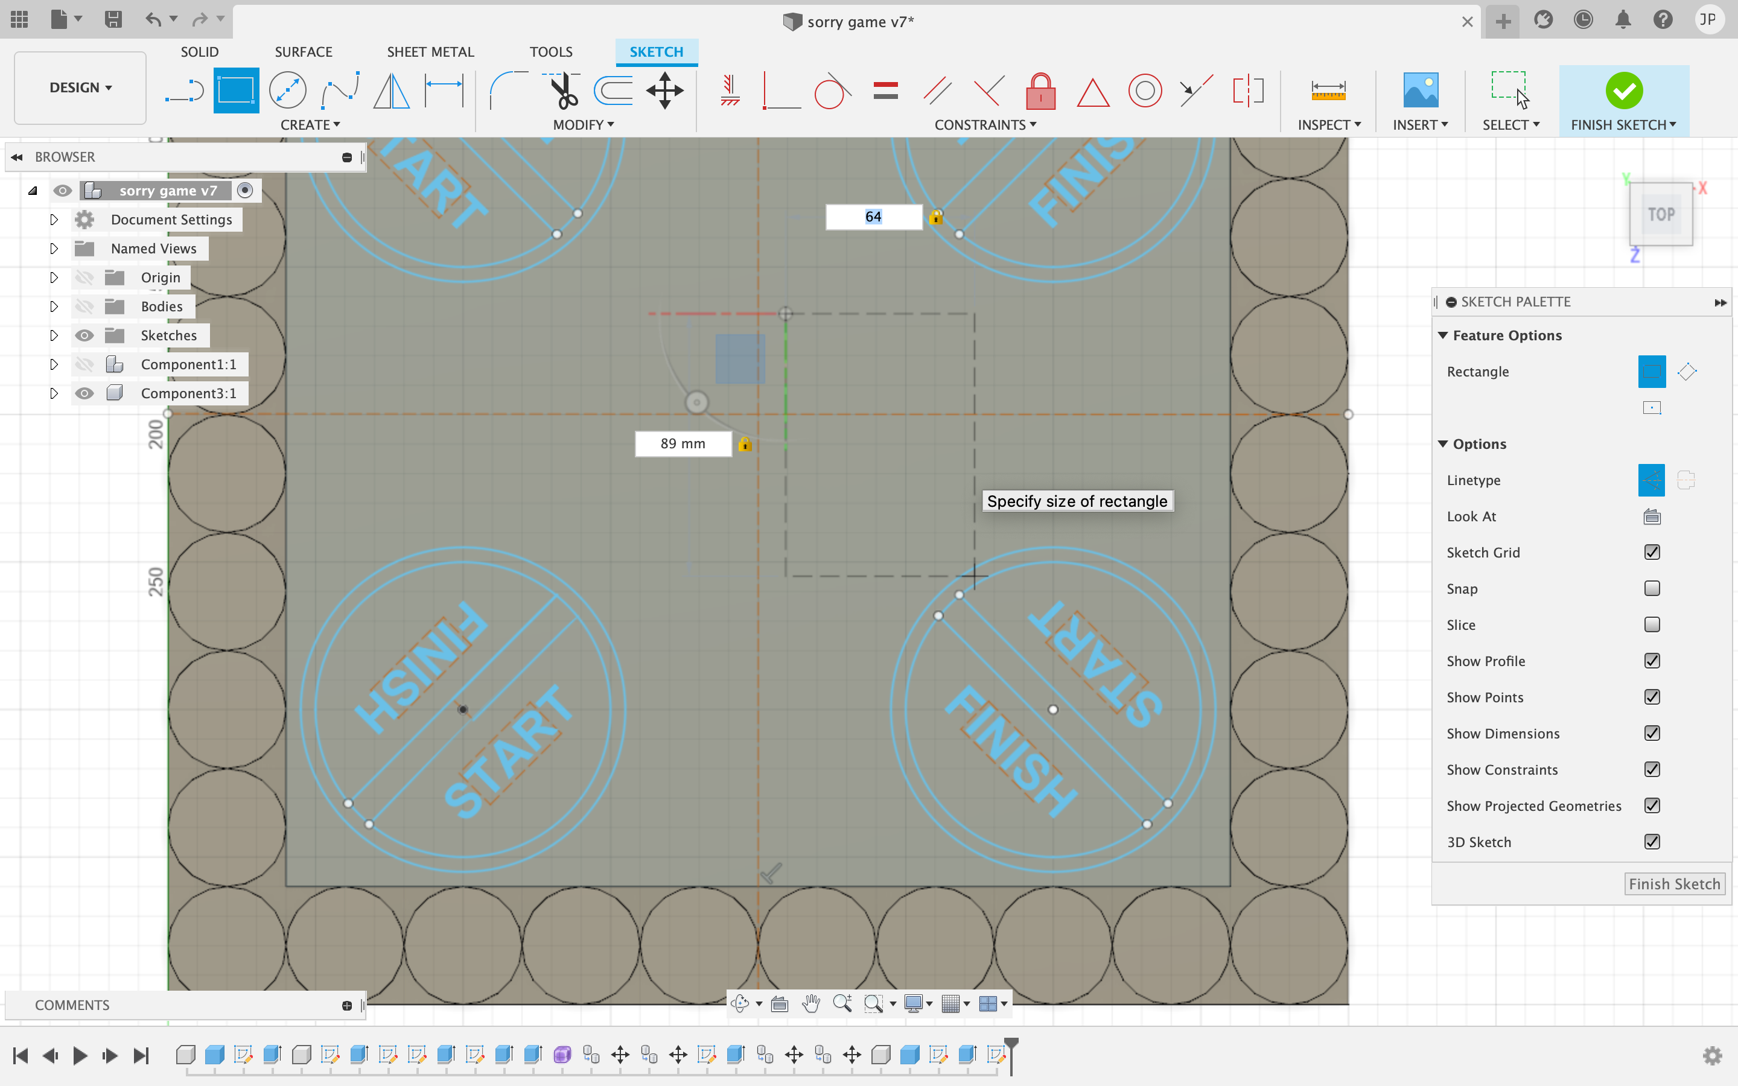Screen dimensions: 1738x1086
Task: Apply the Midpoint triangle constraint
Action: click(1093, 93)
